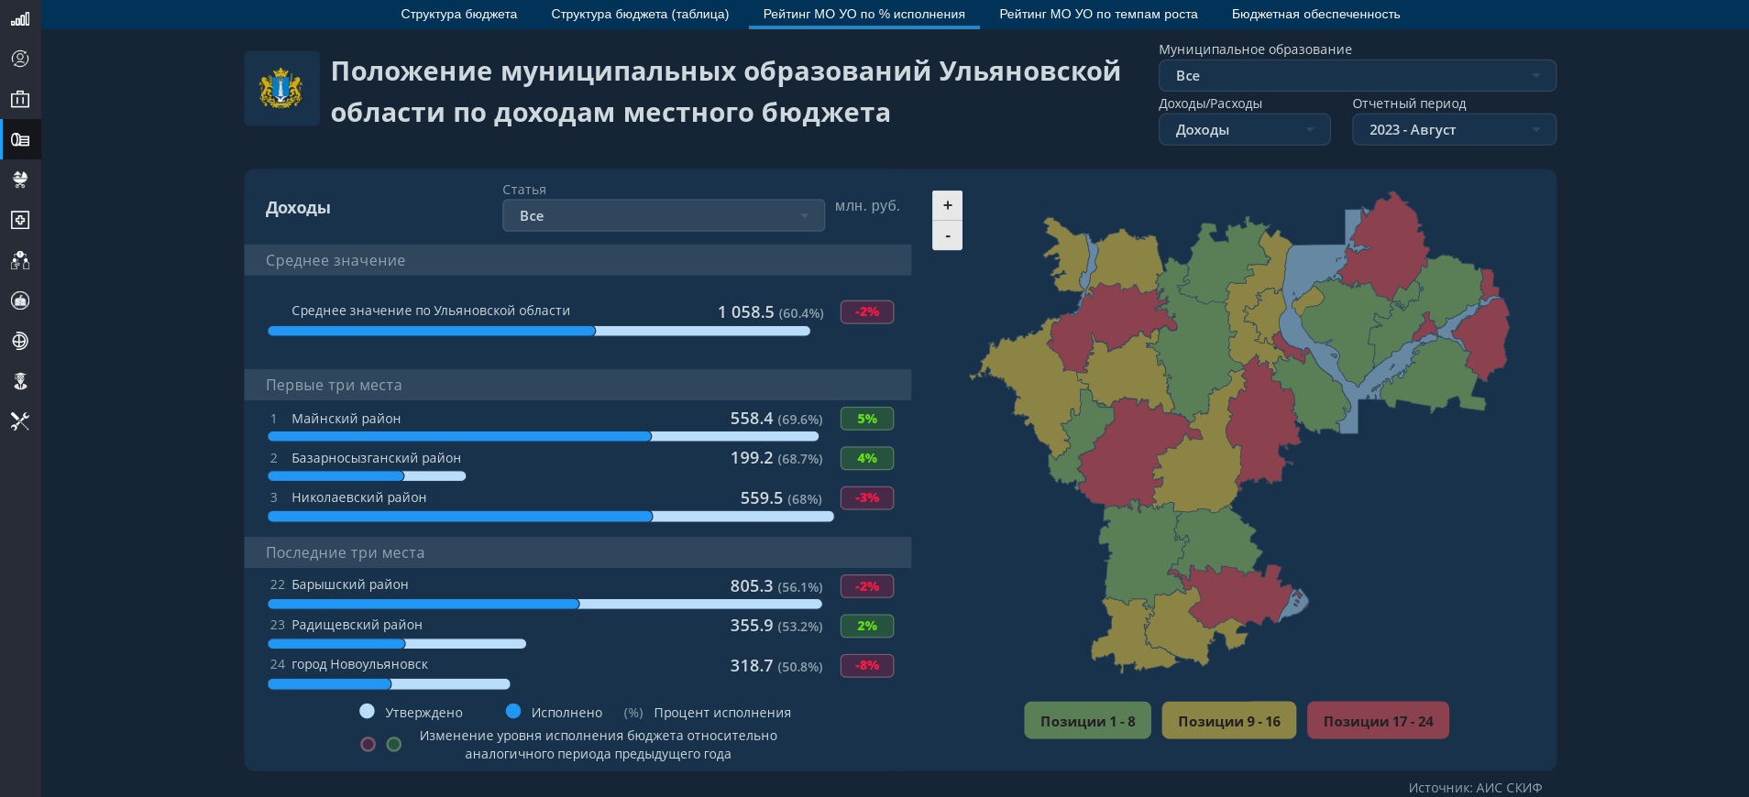The height and width of the screenshot is (797, 1749).
Task: Go to Рейтинг МО УО по темпам роста tab
Action: (1098, 15)
